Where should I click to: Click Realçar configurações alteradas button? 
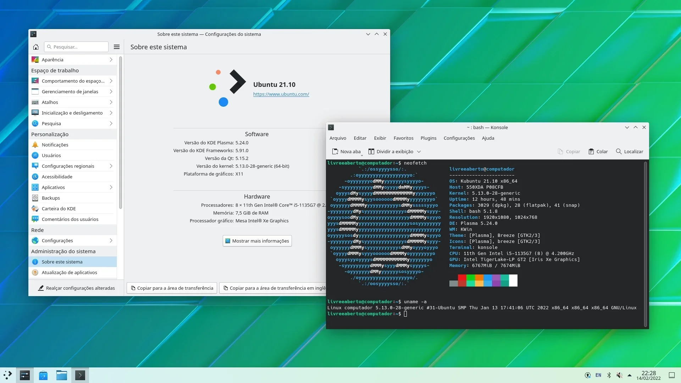[76, 288]
